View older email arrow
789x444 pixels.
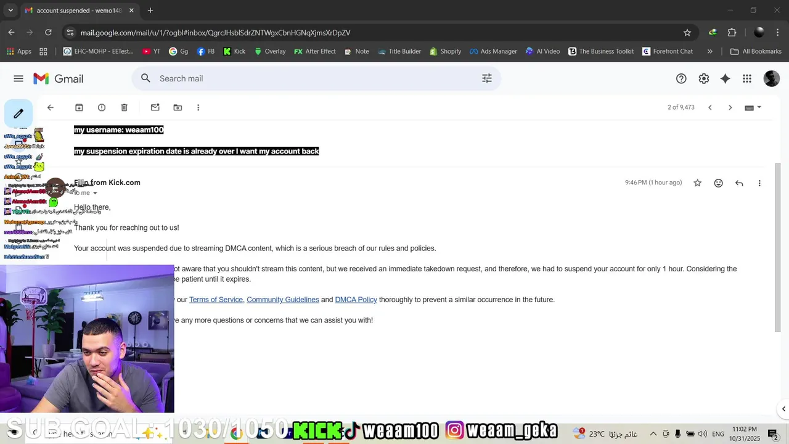point(730,107)
